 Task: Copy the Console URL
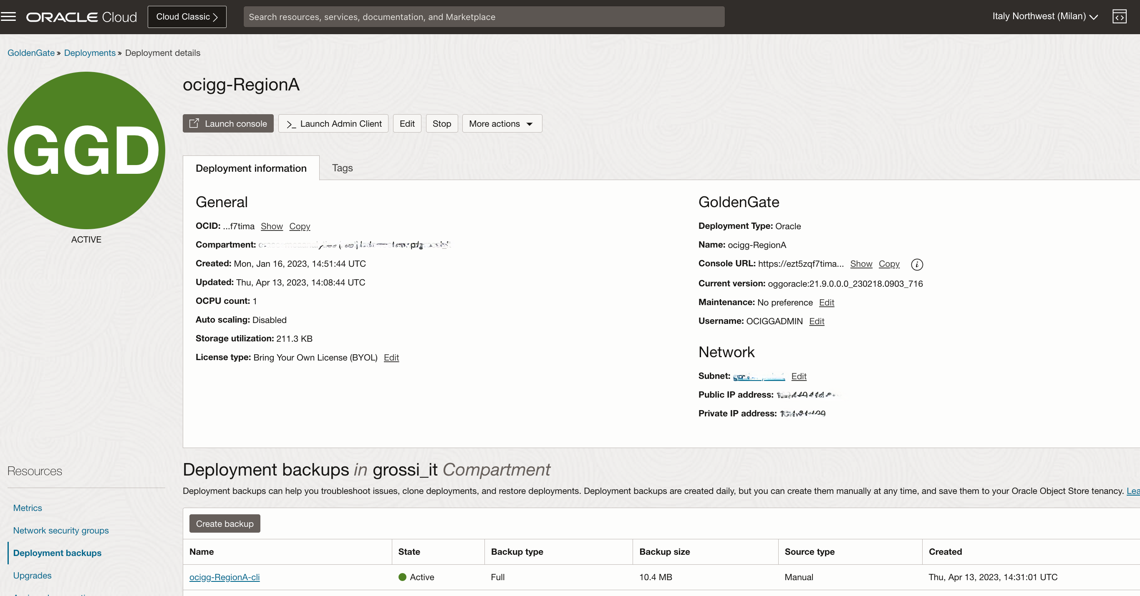(889, 264)
